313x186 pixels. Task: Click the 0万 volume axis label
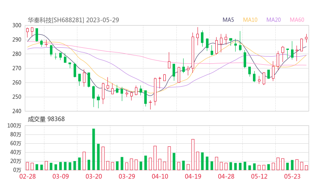pos(17,170)
